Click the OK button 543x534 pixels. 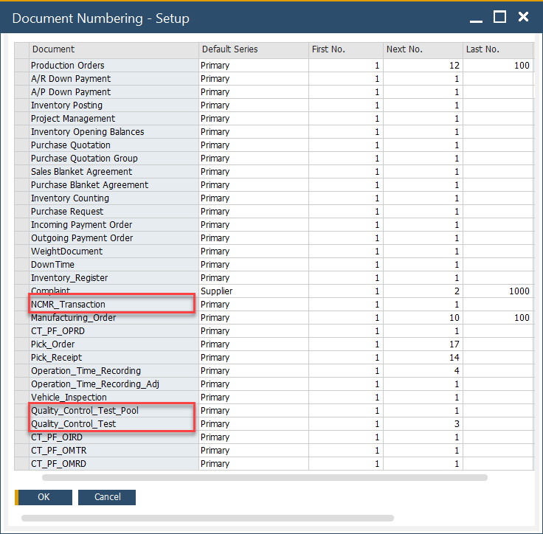[x=44, y=497]
